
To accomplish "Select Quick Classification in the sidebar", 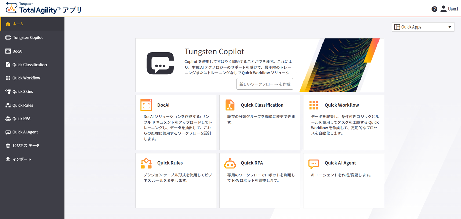I will (27, 65).
